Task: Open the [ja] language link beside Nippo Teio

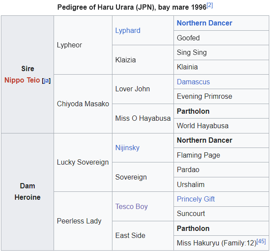Action: pyautogui.click(x=46, y=80)
